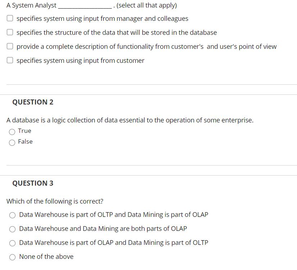Check 'specifies the structure of the data' option
The image size is (297, 270).
click(10, 32)
